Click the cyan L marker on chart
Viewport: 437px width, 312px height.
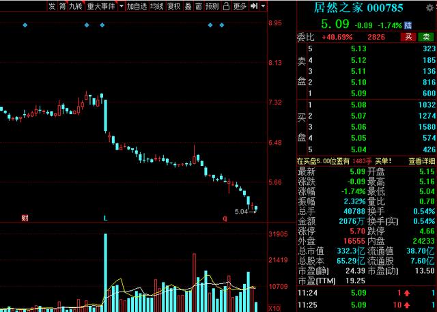point(105,218)
